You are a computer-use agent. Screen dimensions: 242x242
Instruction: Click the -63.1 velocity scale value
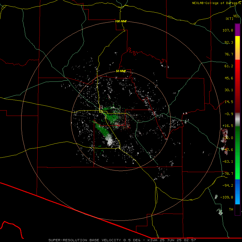(228, 162)
